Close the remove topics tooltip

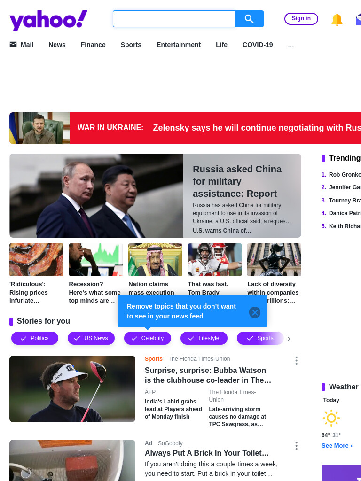point(254,312)
